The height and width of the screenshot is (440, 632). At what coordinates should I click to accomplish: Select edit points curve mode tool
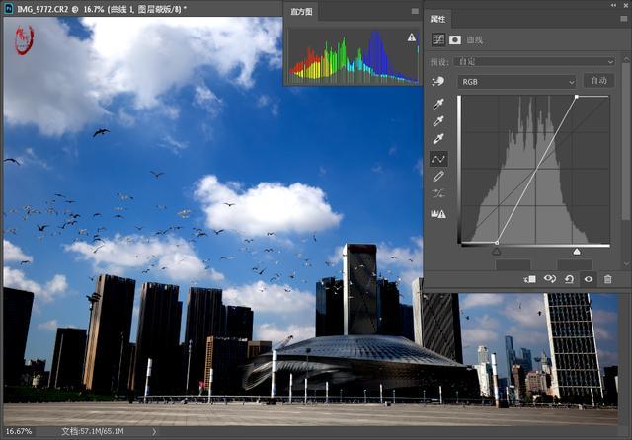(x=438, y=158)
